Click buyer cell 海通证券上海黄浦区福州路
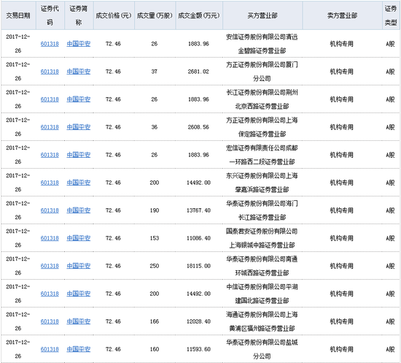 coord(262,321)
